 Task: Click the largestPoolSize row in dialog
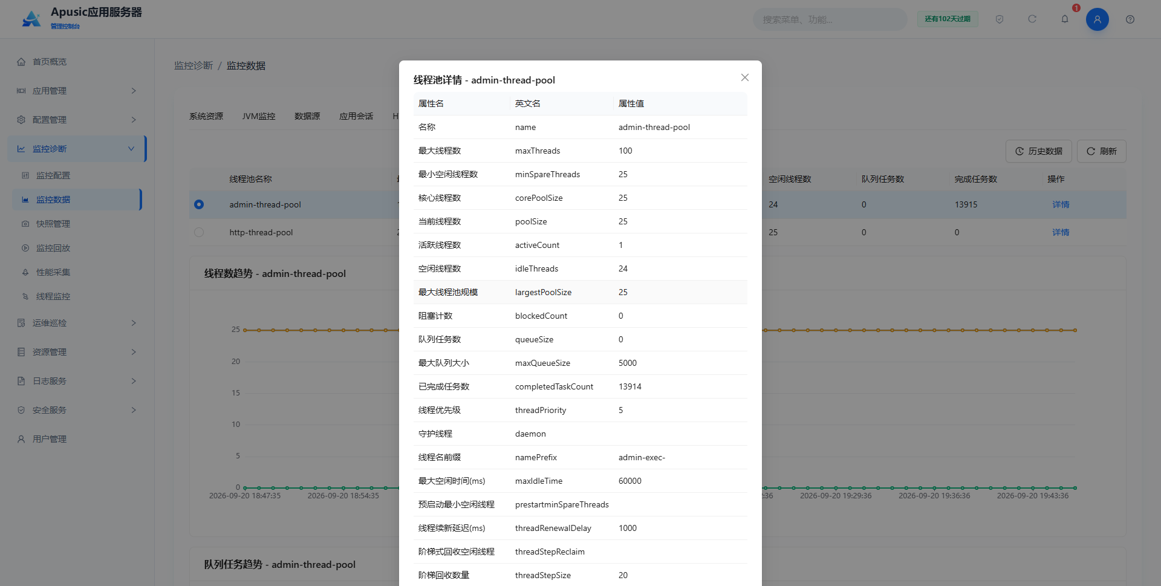coord(580,292)
